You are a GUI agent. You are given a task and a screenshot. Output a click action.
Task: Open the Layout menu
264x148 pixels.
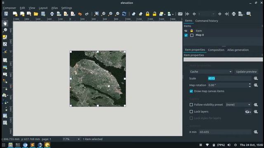point(43,8)
